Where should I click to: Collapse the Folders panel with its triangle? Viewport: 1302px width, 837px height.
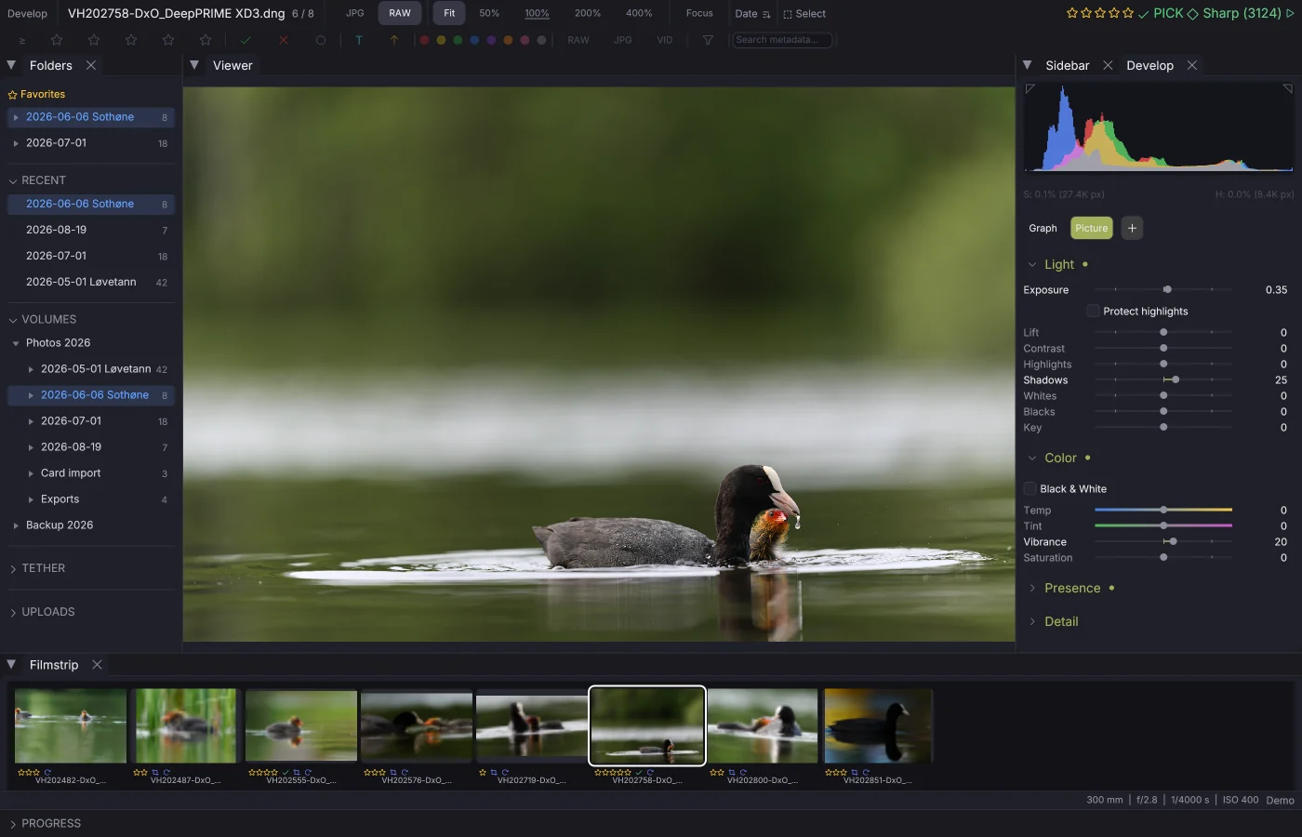[11, 65]
